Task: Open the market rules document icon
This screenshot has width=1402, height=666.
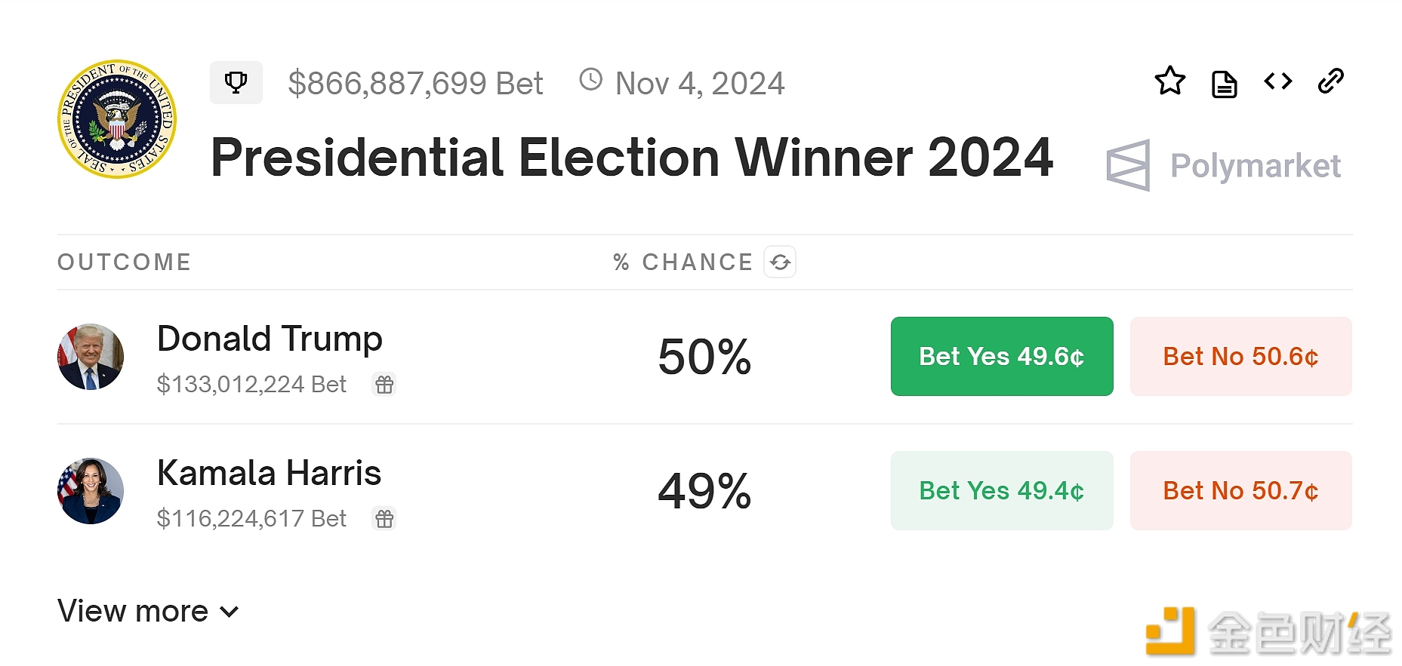Action: pos(1224,84)
